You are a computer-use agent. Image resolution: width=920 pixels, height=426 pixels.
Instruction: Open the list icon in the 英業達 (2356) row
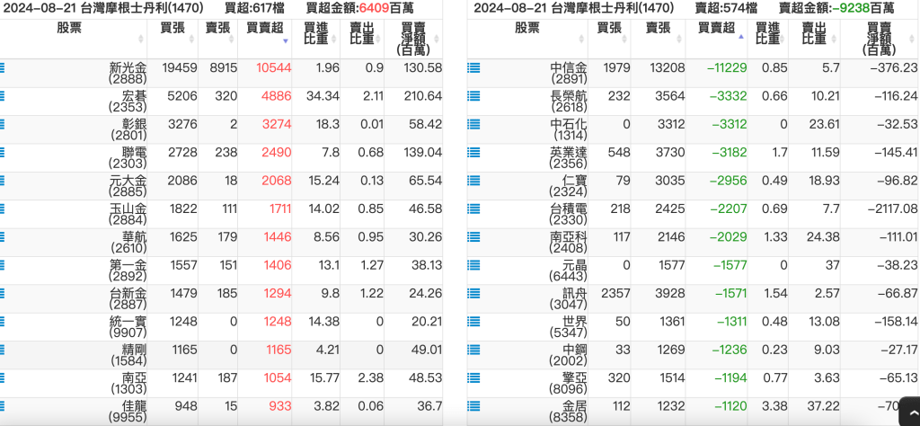473,153
